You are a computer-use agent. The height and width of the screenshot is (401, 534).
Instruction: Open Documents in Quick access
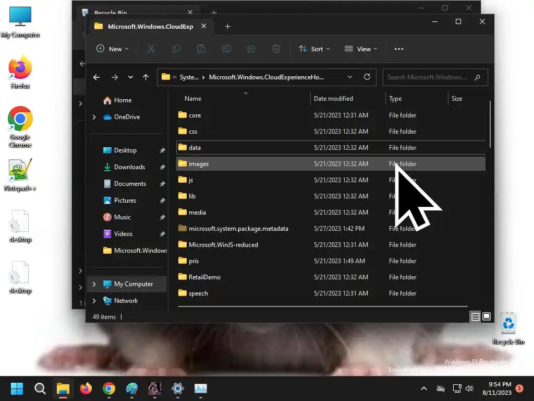tap(130, 184)
